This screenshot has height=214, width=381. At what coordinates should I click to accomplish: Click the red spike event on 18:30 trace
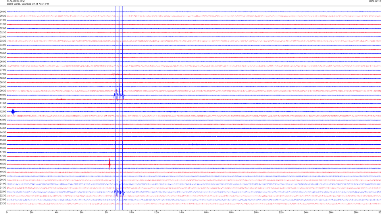[110, 164]
